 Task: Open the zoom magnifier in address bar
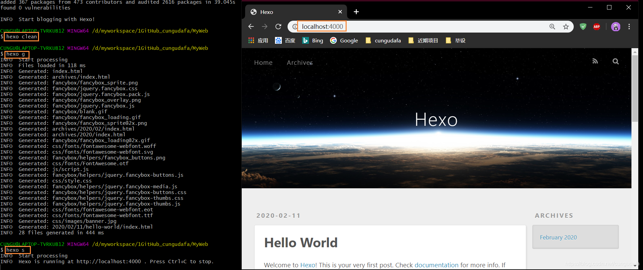tap(552, 26)
